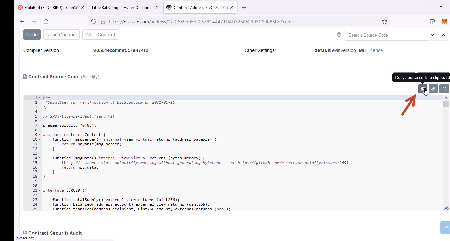This screenshot has width=450, height=241.
Task: Switch to the Write Contract tab
Action: (100, 35)
